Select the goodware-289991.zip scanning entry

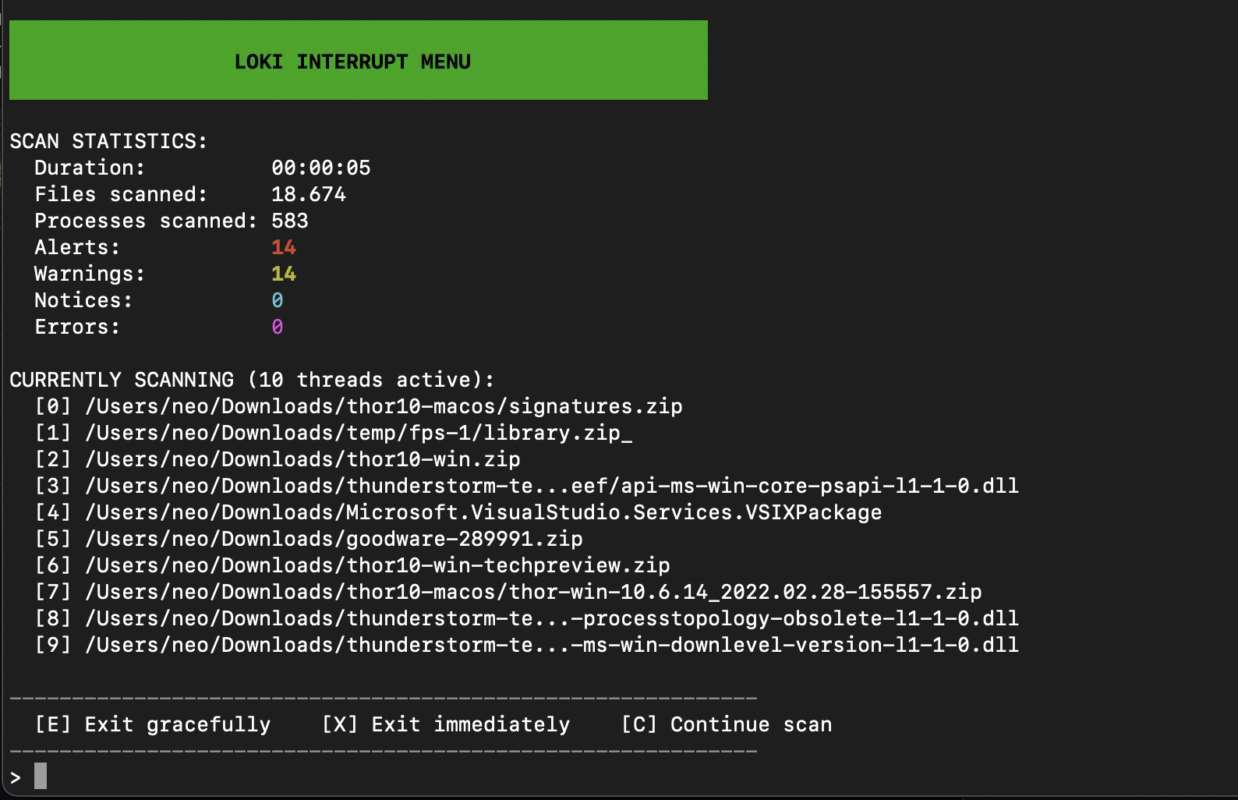(334, 538)
